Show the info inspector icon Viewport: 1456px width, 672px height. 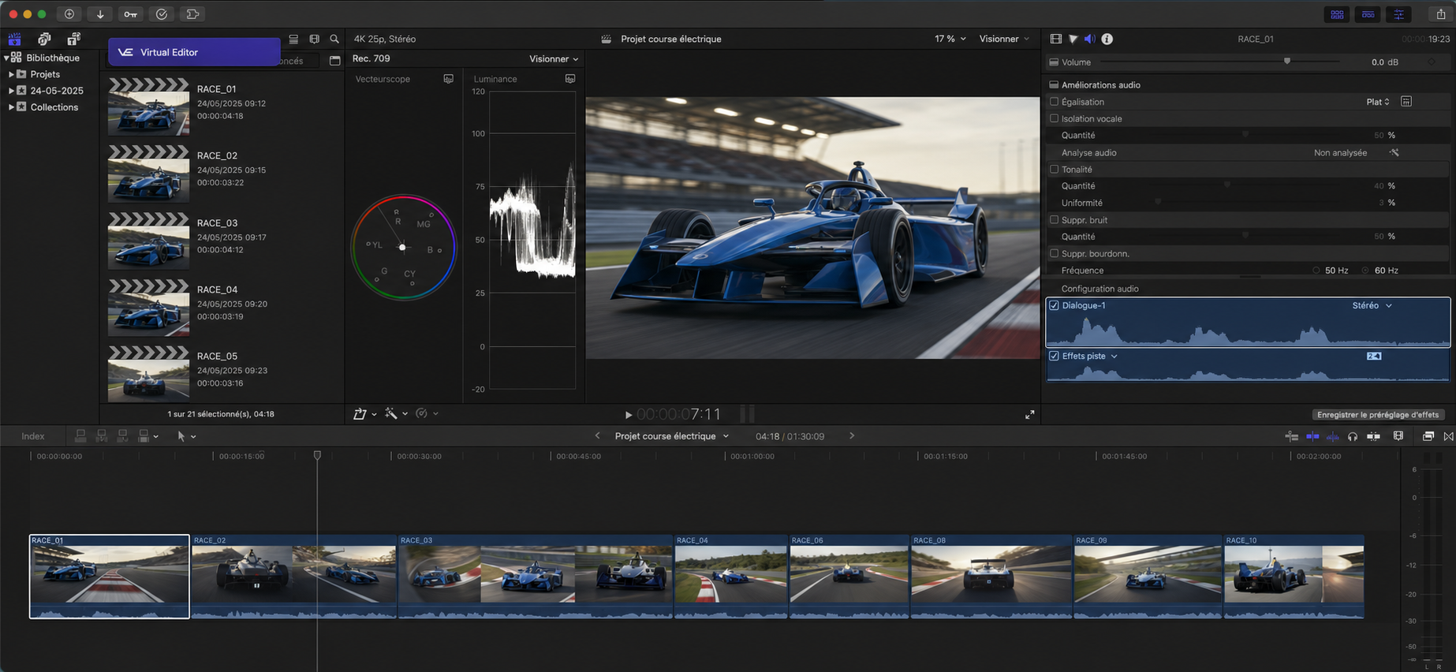1107,39
